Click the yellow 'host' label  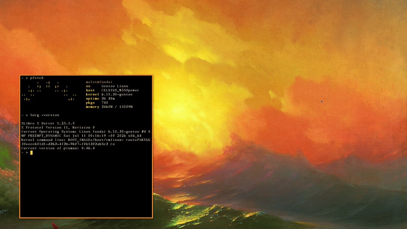[x=90, y=90]
